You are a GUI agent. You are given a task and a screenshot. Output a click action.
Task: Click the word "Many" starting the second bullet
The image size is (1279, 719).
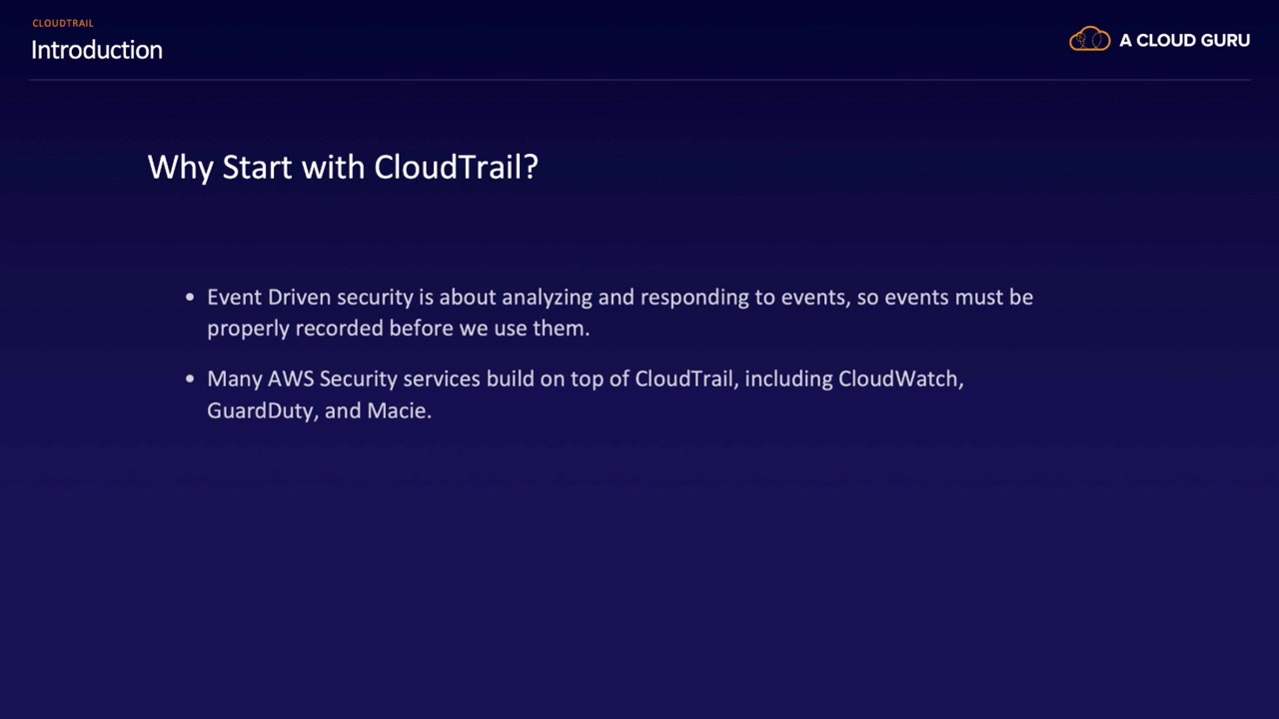point(235,379)
